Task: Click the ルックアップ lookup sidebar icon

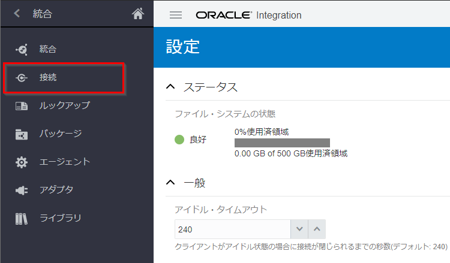Action: pyautogui.click(x=21, y=106)
